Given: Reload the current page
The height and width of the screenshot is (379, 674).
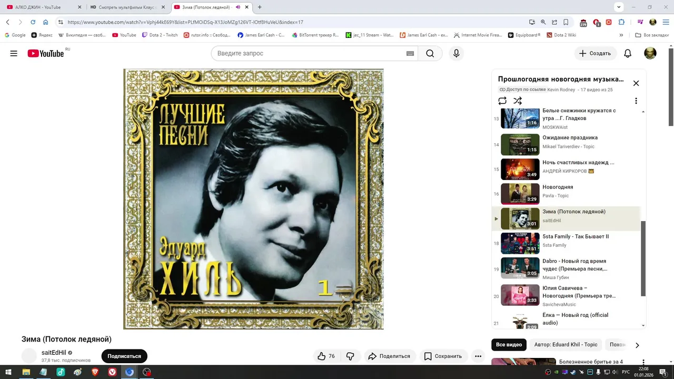Looking at the screenshot, I should 33,22.
